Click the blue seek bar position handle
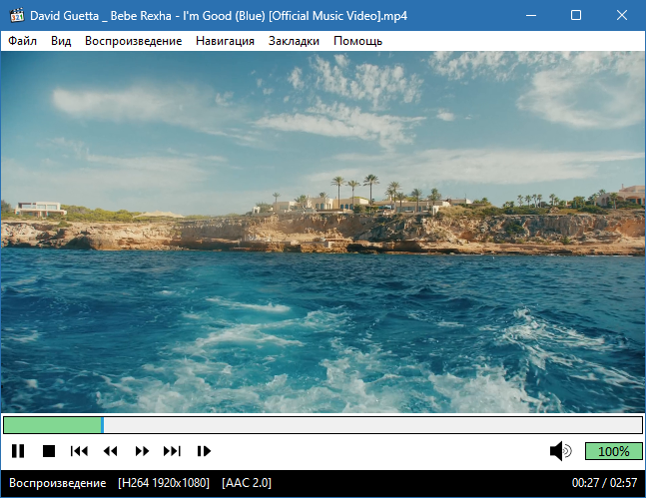Image resolution: width=646 pixels, height=498 pixels. click(x=102, y=425)
